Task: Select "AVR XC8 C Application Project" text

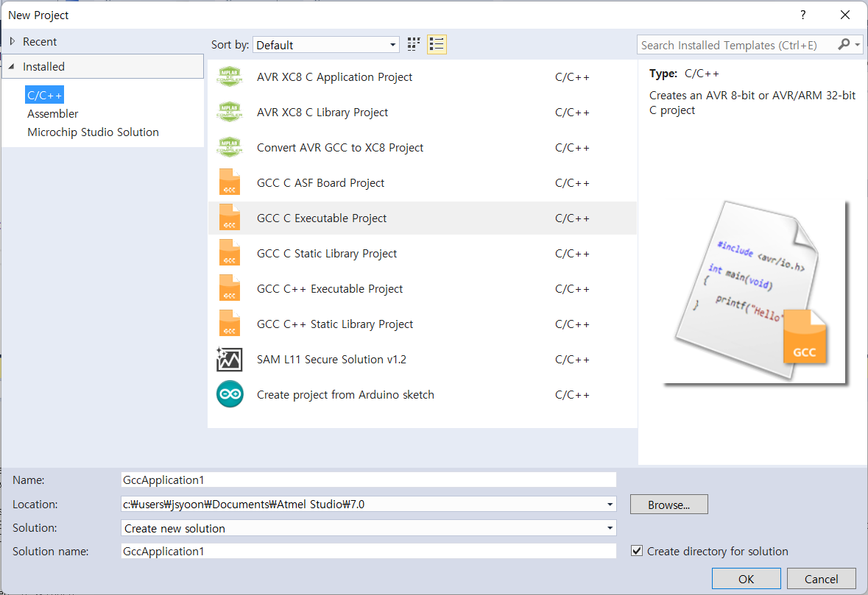Action: coord(334,77)
